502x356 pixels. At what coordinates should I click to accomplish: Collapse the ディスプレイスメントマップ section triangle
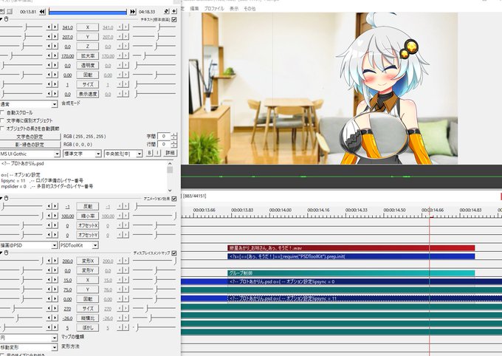coord(1,253)
